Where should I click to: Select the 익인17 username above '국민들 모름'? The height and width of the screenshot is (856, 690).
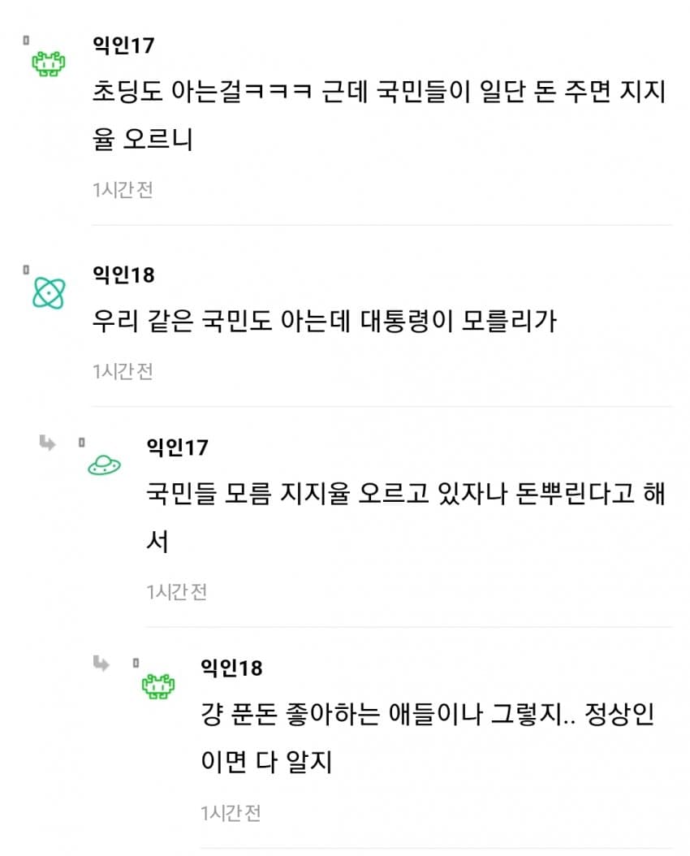coord(177,447)
